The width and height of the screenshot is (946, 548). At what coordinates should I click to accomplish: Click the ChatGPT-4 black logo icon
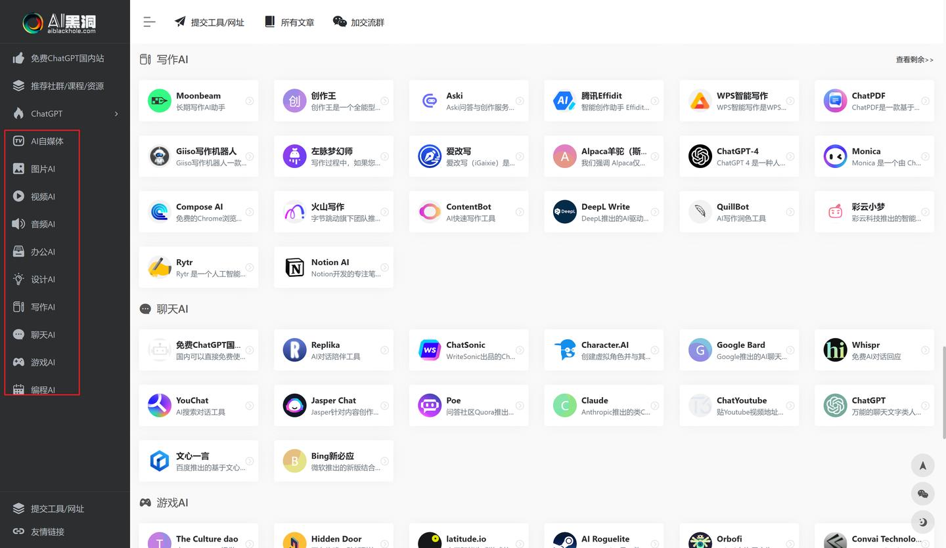[x=700, y=156]
